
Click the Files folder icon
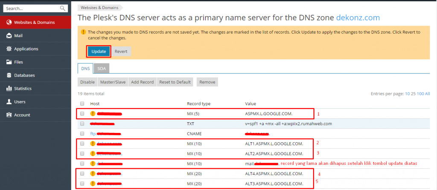[9, 62]
